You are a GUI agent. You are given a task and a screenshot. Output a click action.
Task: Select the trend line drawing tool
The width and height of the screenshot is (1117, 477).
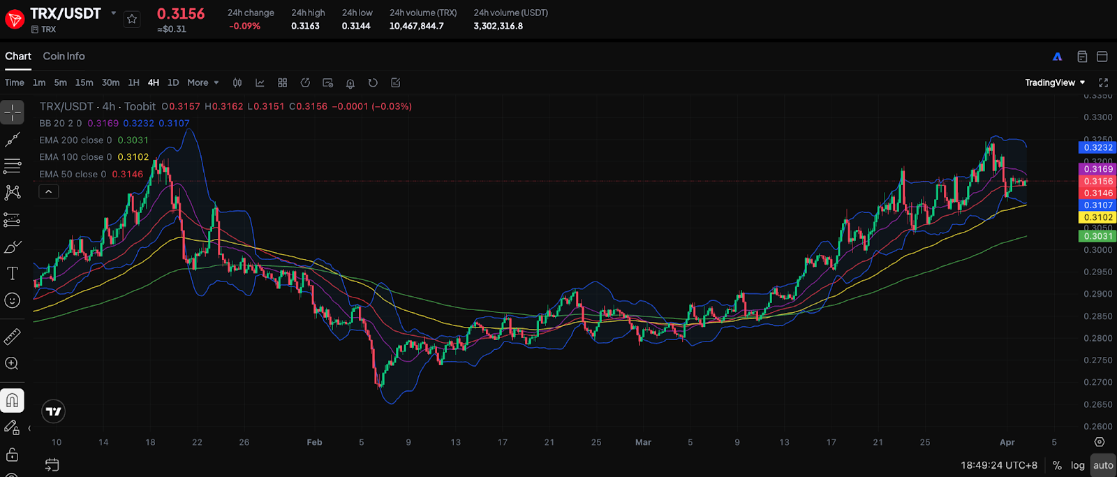(x=13, y=140)
